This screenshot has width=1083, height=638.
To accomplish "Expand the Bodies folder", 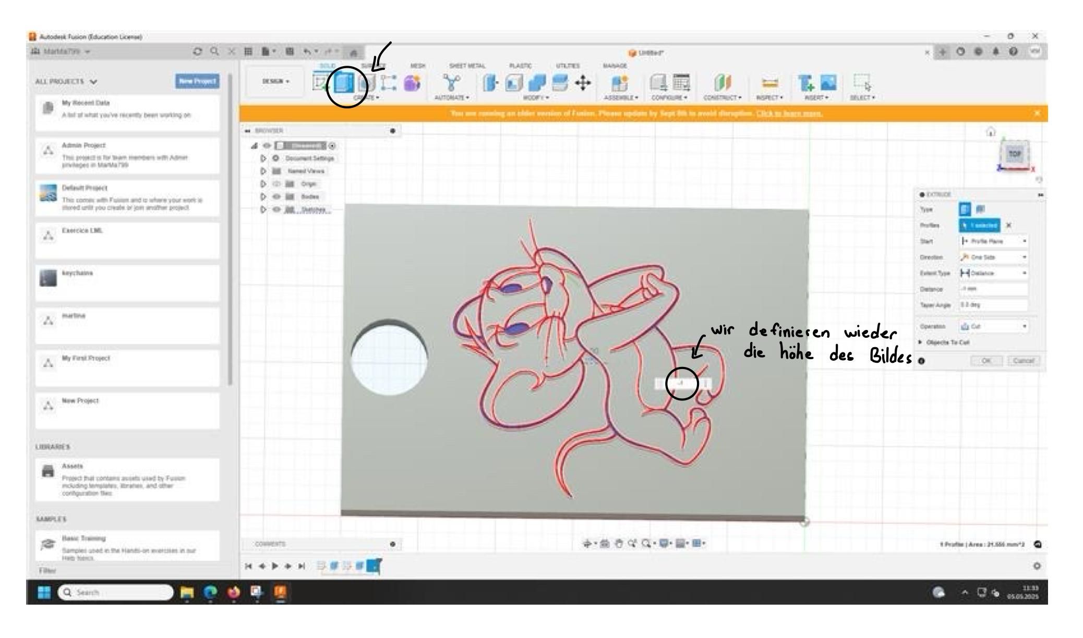I will pyautogui.click(x=264, y=197).
